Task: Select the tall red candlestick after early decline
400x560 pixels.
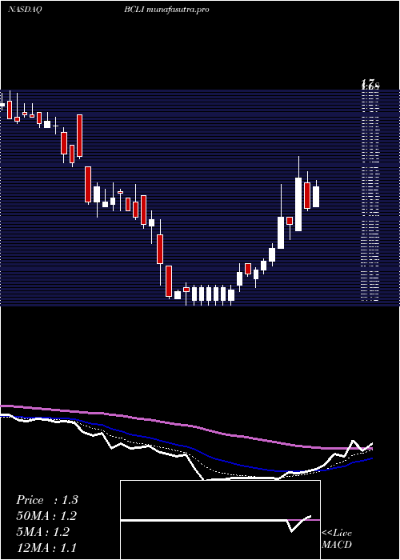Action: pos(80,136)
